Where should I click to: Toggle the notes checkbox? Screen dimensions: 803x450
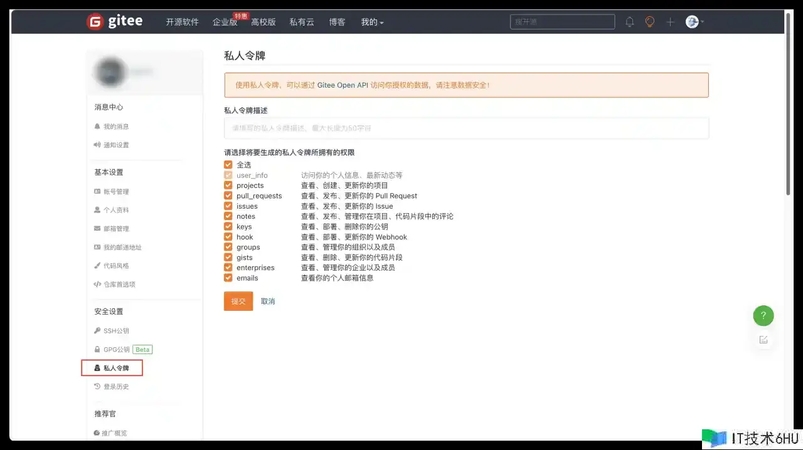(x=228, y=216)
